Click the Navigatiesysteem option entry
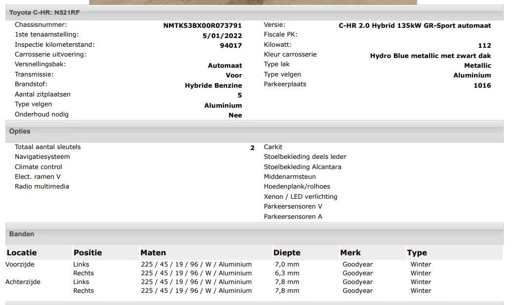This screenshot has height=305, width=513. 42,157
